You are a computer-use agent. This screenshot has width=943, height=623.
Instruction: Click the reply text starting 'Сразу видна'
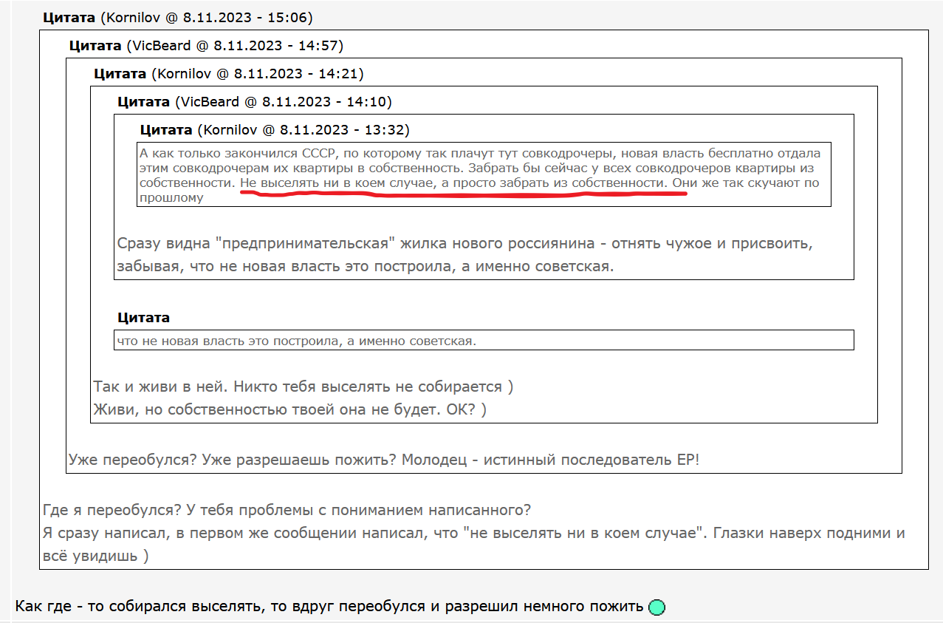[x=465, y=255]
